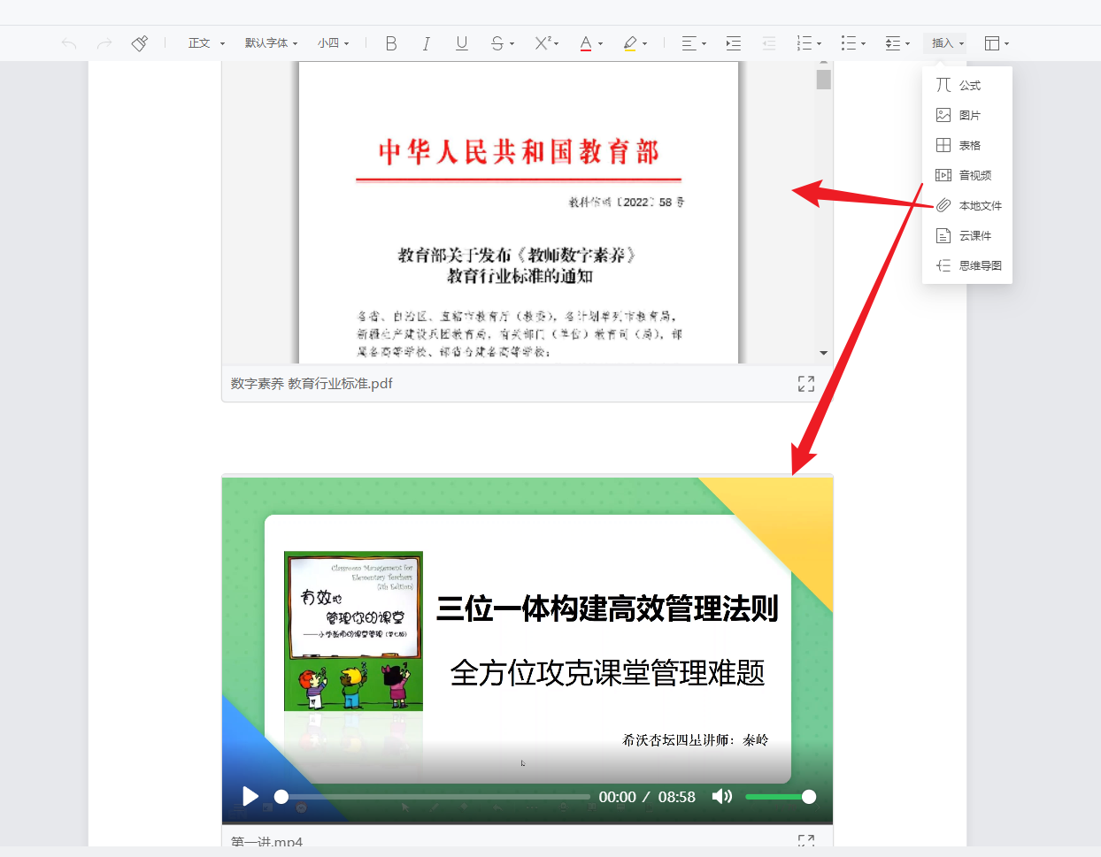This screenshot has width=1101, height=857.
Task: Expand numbered list style arrow
Action: (820, 43)
